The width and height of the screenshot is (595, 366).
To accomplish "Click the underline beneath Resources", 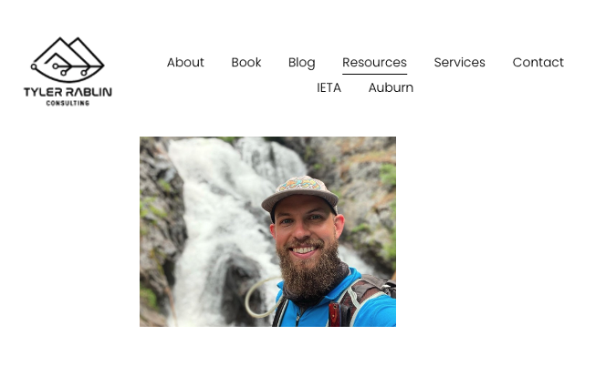I will [x=374, y=74].
